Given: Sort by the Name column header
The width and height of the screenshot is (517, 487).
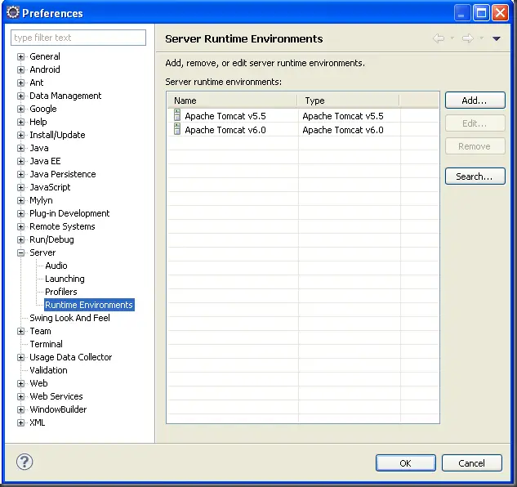Looking at the screenshot, I should tap(233, 101).
